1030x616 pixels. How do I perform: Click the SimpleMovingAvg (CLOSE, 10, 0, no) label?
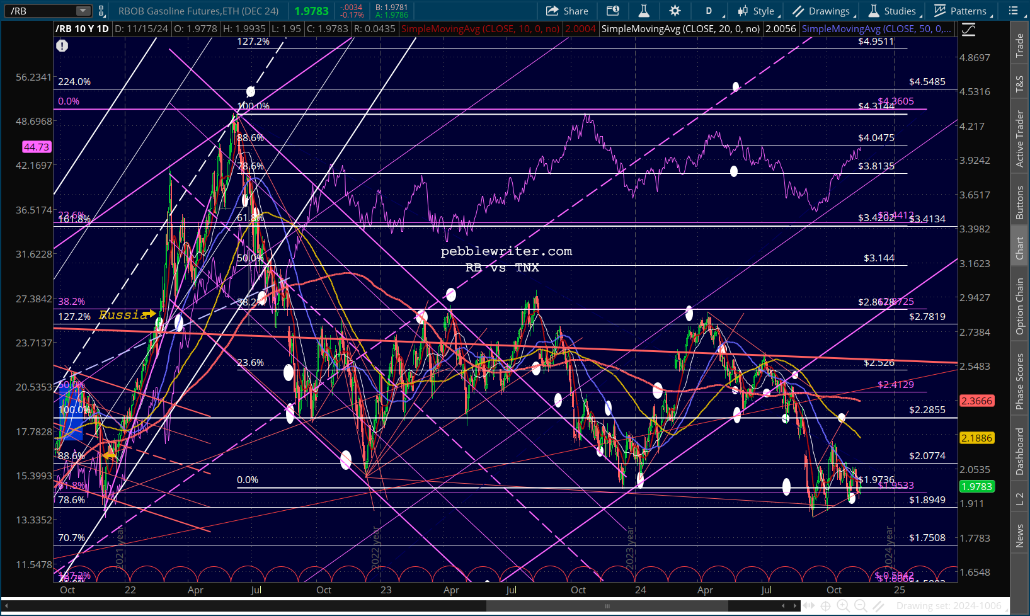coord(481,29)
